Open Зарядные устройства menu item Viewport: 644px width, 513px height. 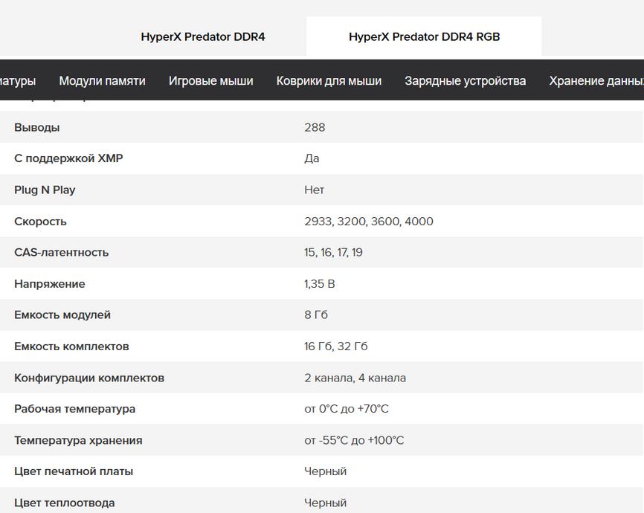(466, 80)
